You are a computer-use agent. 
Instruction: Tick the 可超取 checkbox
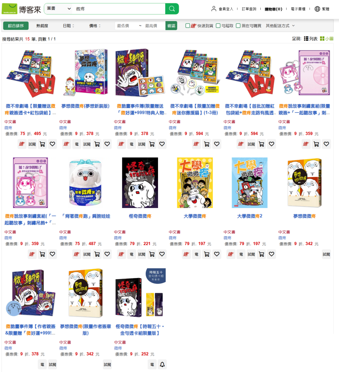pyautogui.click(x=218, y=25)
